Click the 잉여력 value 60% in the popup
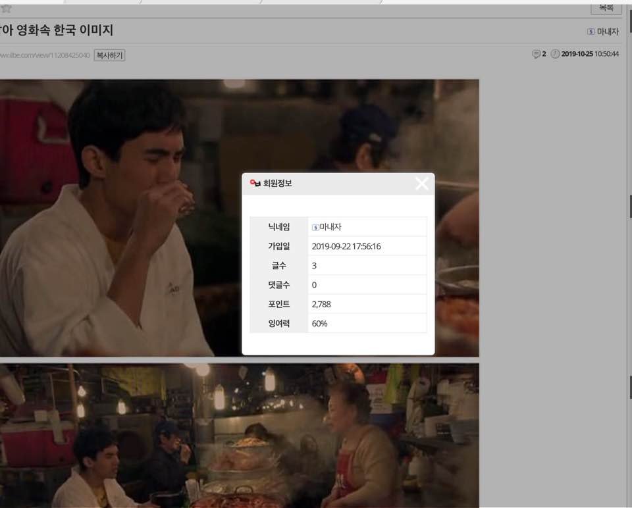632x508 pixels. (x=319, y=324)
